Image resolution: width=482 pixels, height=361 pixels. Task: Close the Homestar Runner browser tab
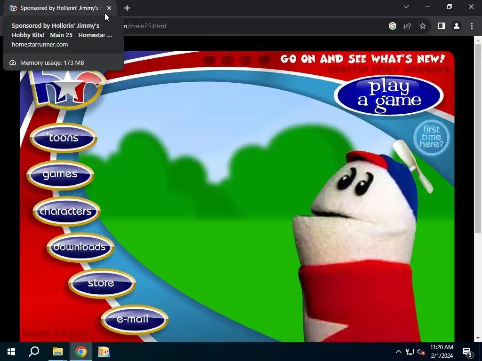coord(109,8)
